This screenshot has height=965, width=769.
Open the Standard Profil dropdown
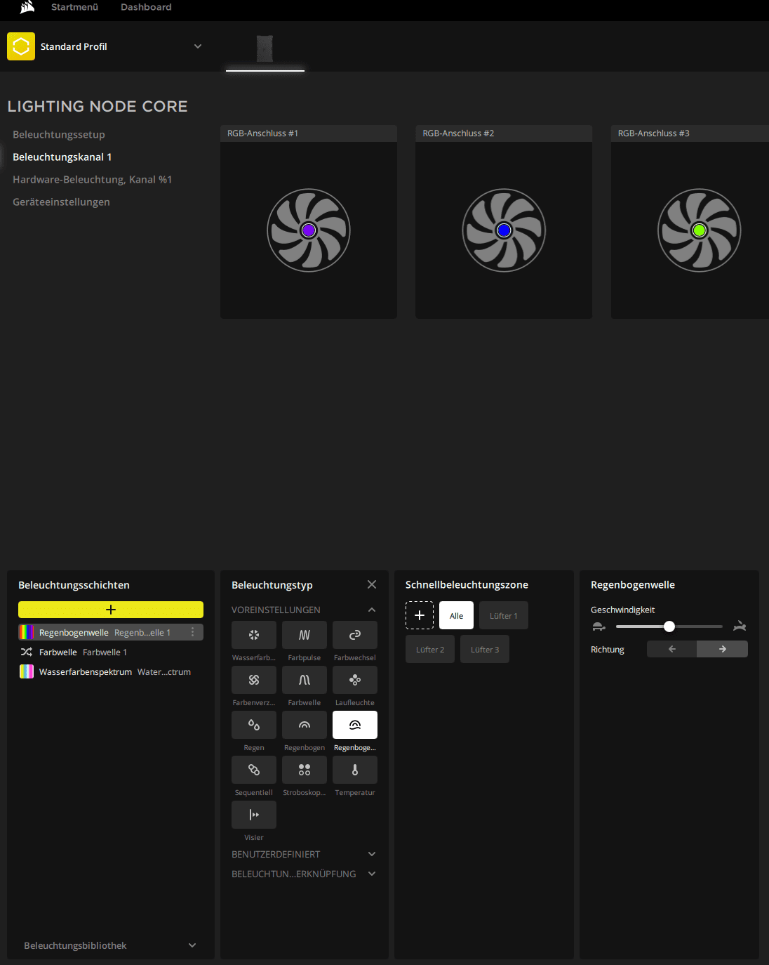[198, 46]
